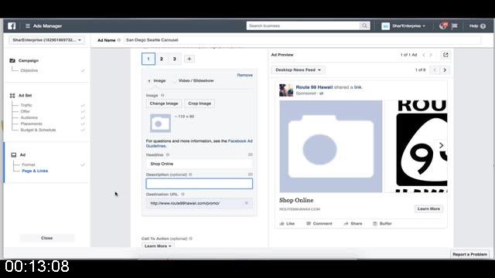Click the Ad Name info icon
Image resolution: width=495 pixels, height=278 pixels.
(x=118, y=40)
